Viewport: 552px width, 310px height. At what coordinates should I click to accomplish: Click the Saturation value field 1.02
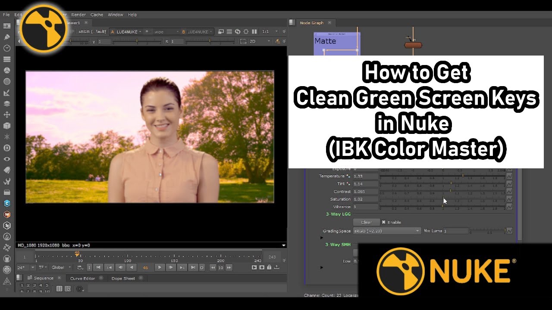point(365,199)
